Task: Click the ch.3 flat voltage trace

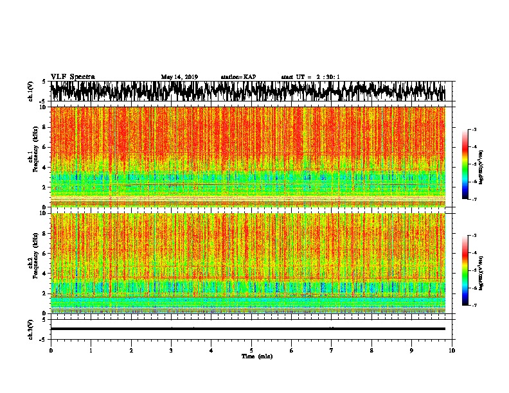Action: point(247,329)
